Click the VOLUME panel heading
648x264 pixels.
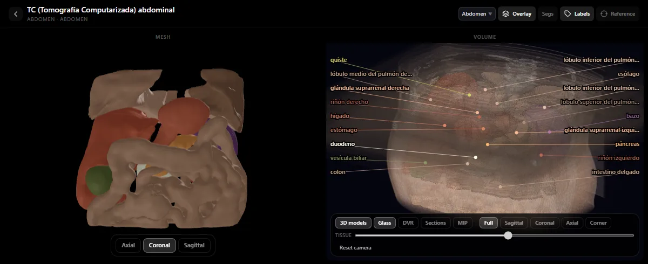(484, 37)
